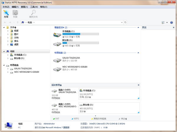Expand 本地磁盘 (C:) in the tree

[x=8, y=55]
